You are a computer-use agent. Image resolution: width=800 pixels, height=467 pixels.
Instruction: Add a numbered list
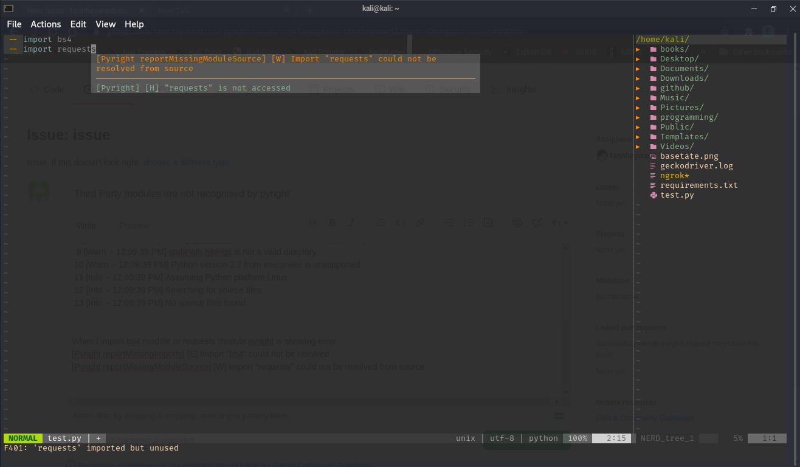469,223
